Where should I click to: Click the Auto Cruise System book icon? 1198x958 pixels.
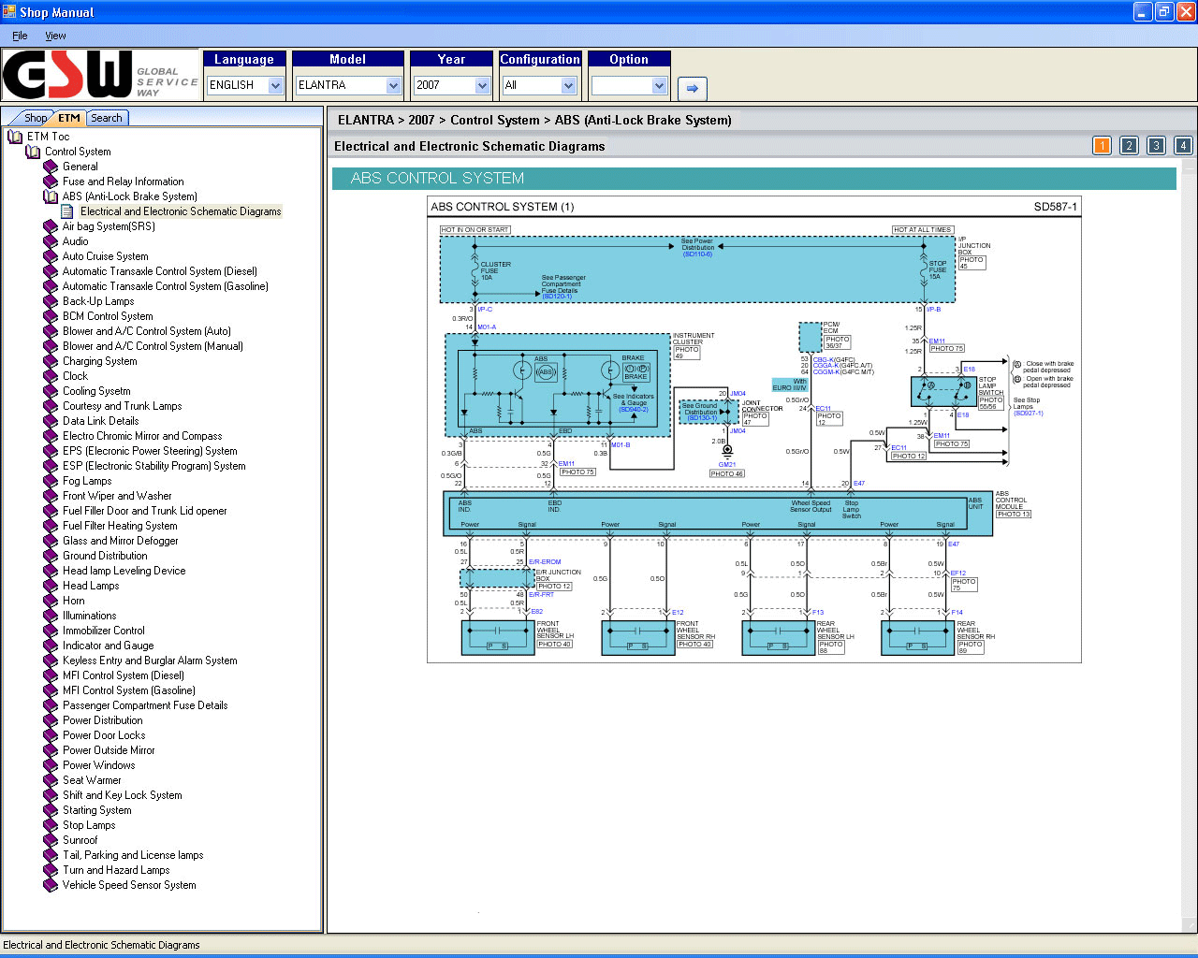point(51,256)
